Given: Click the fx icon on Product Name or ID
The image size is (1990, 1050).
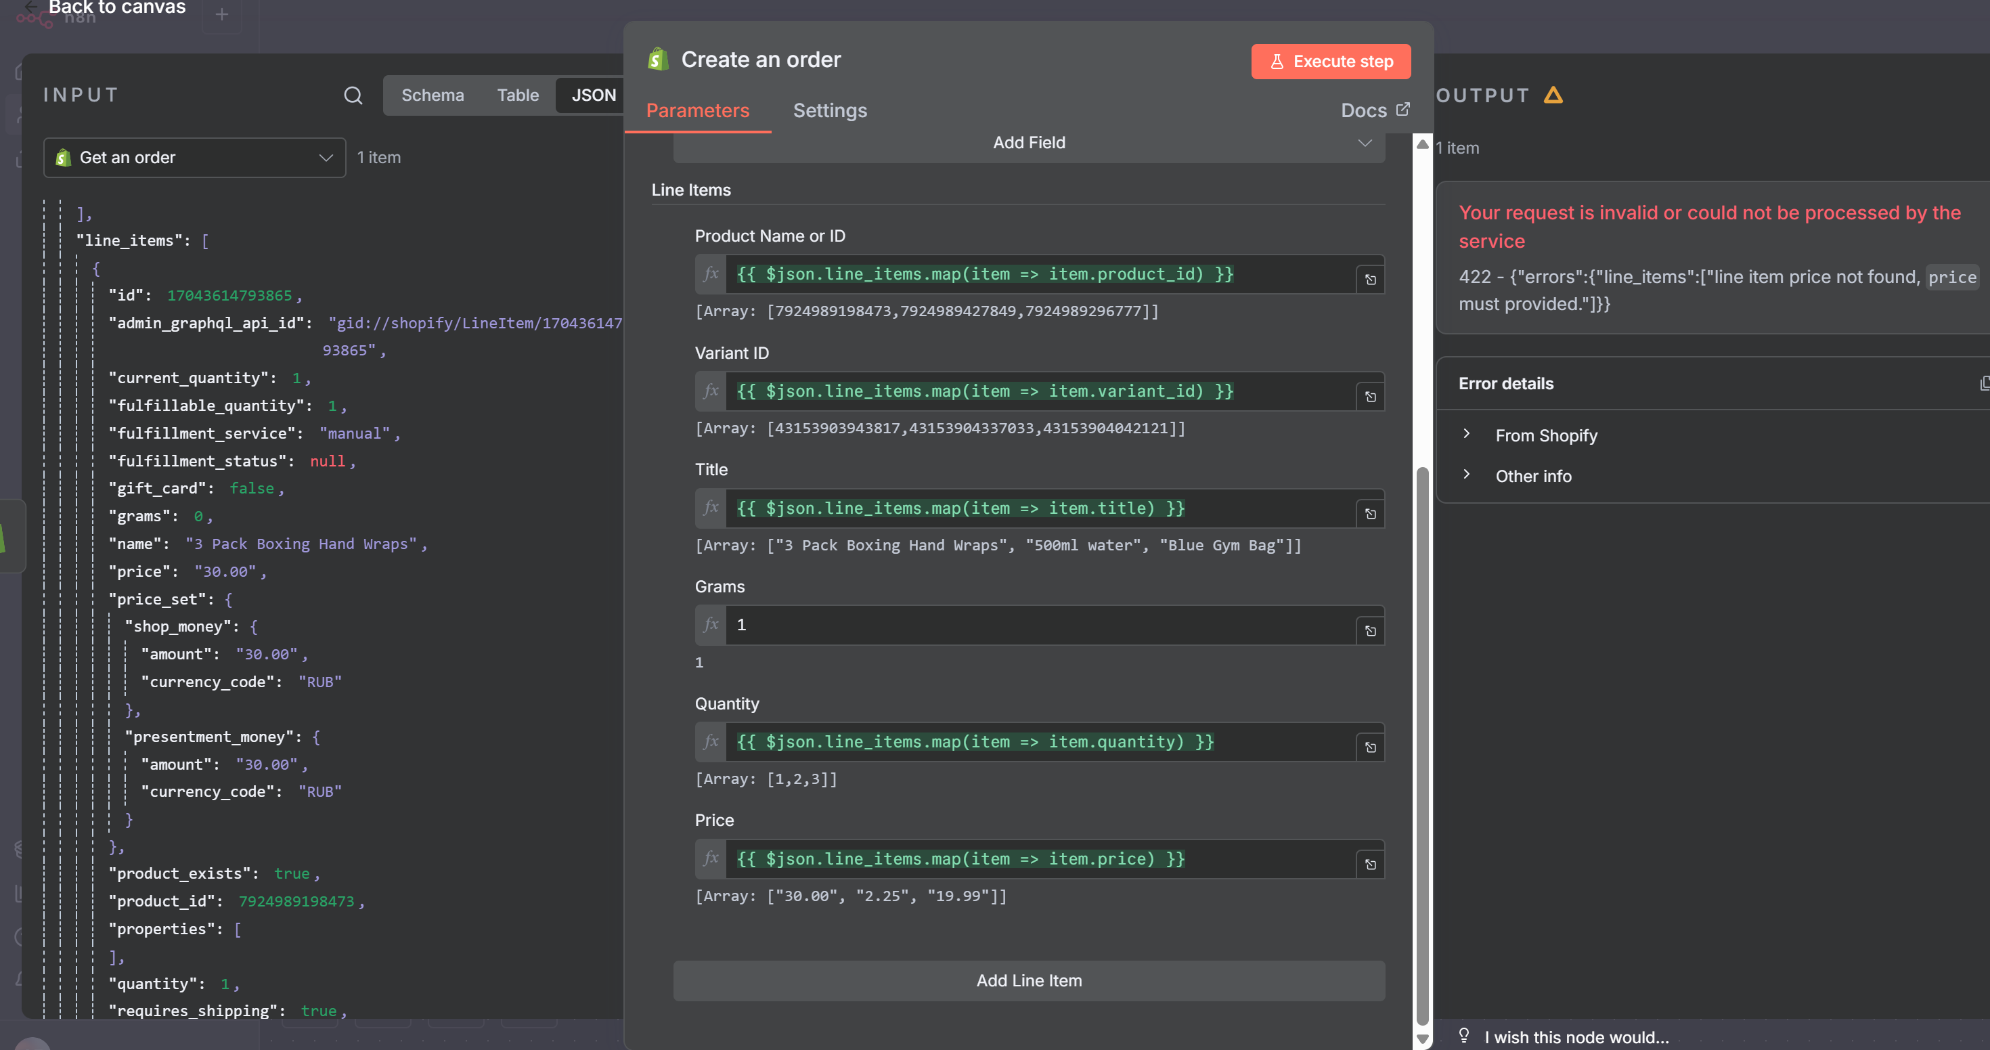Looking at the screenshot, I should pyautogui.click(x=711, y=274).
